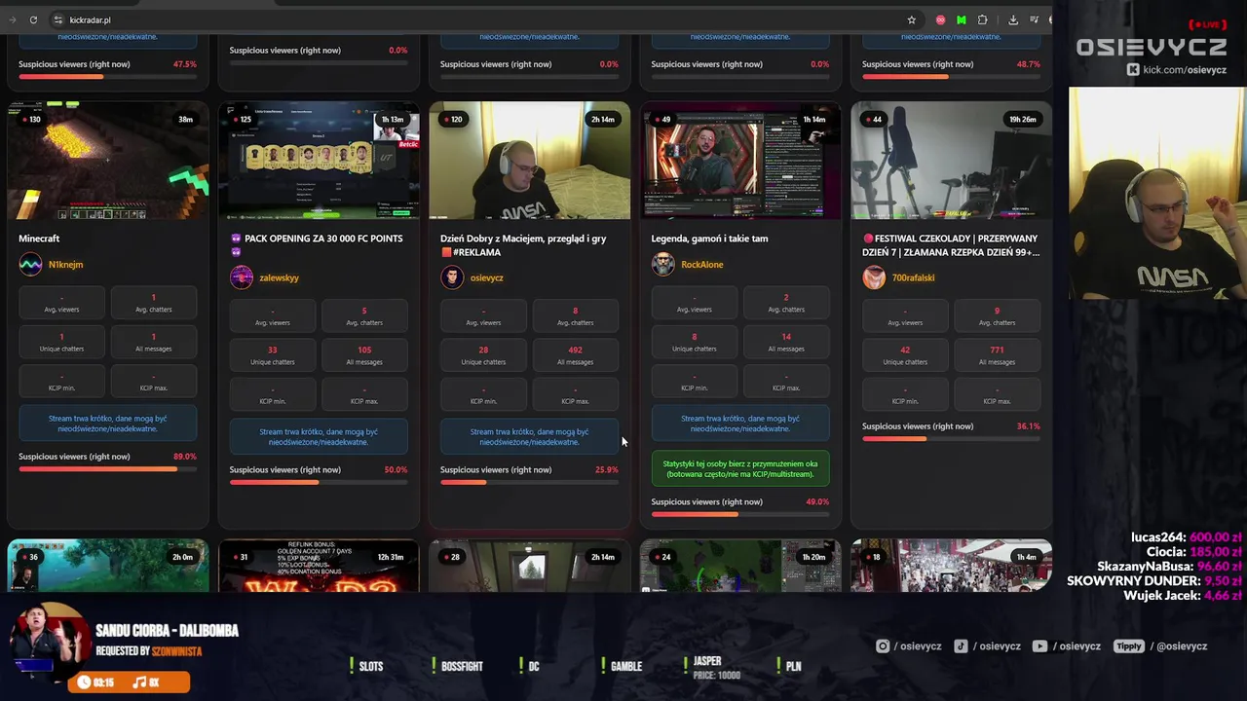The width and height of the screenshot is (1247, 701).
Task: Open site information icon beside the URL
Action: [57, 19]
